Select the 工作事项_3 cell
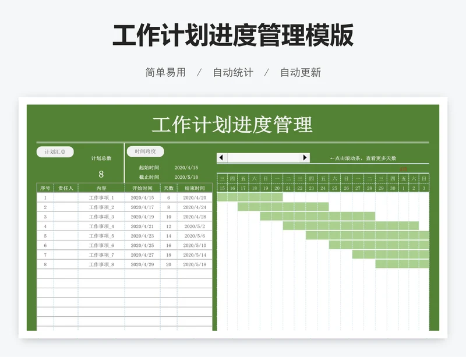The width and height of the screenshot is (466, 357). 101,217
